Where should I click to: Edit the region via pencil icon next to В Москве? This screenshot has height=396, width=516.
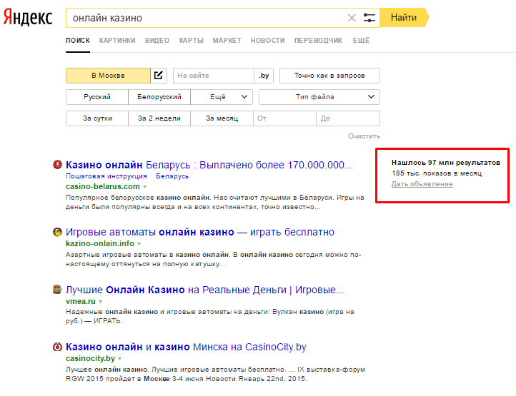[x=159, y=75]
